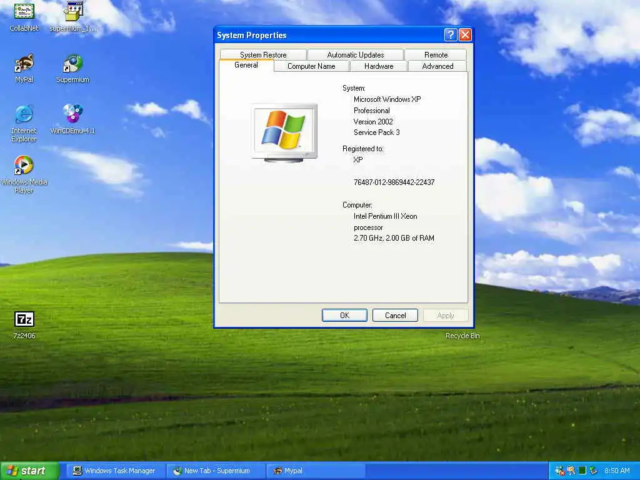
Task: Click the 'Version 2002' text
Action: pyautogui.click(x=373, y=122)
